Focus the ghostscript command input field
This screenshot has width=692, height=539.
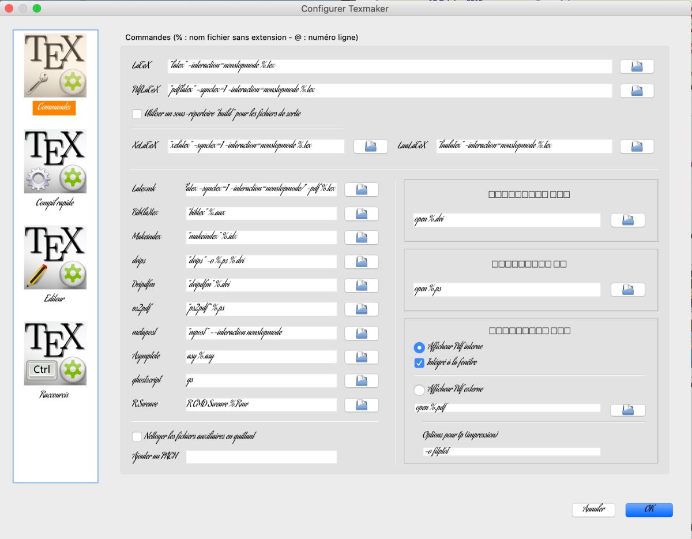pos(261,381)
